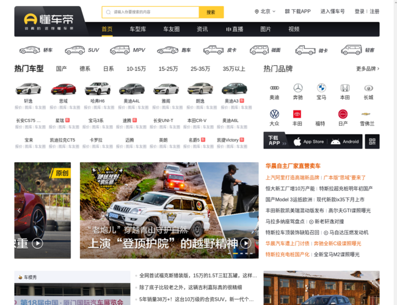Open 福特 Ford brand link
This screenshot has height=305, width=397.
click(x=320, y=124)
